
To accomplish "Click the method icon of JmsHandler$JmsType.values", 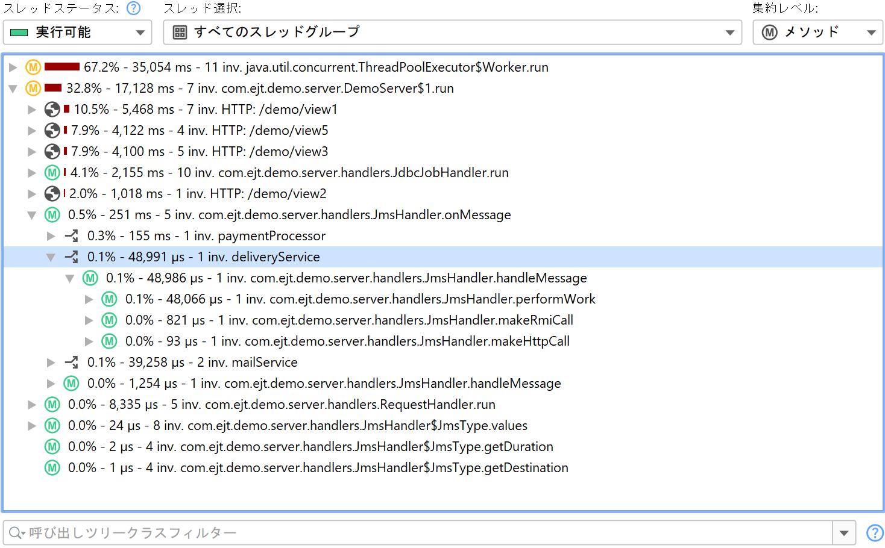I will [52, 426].
